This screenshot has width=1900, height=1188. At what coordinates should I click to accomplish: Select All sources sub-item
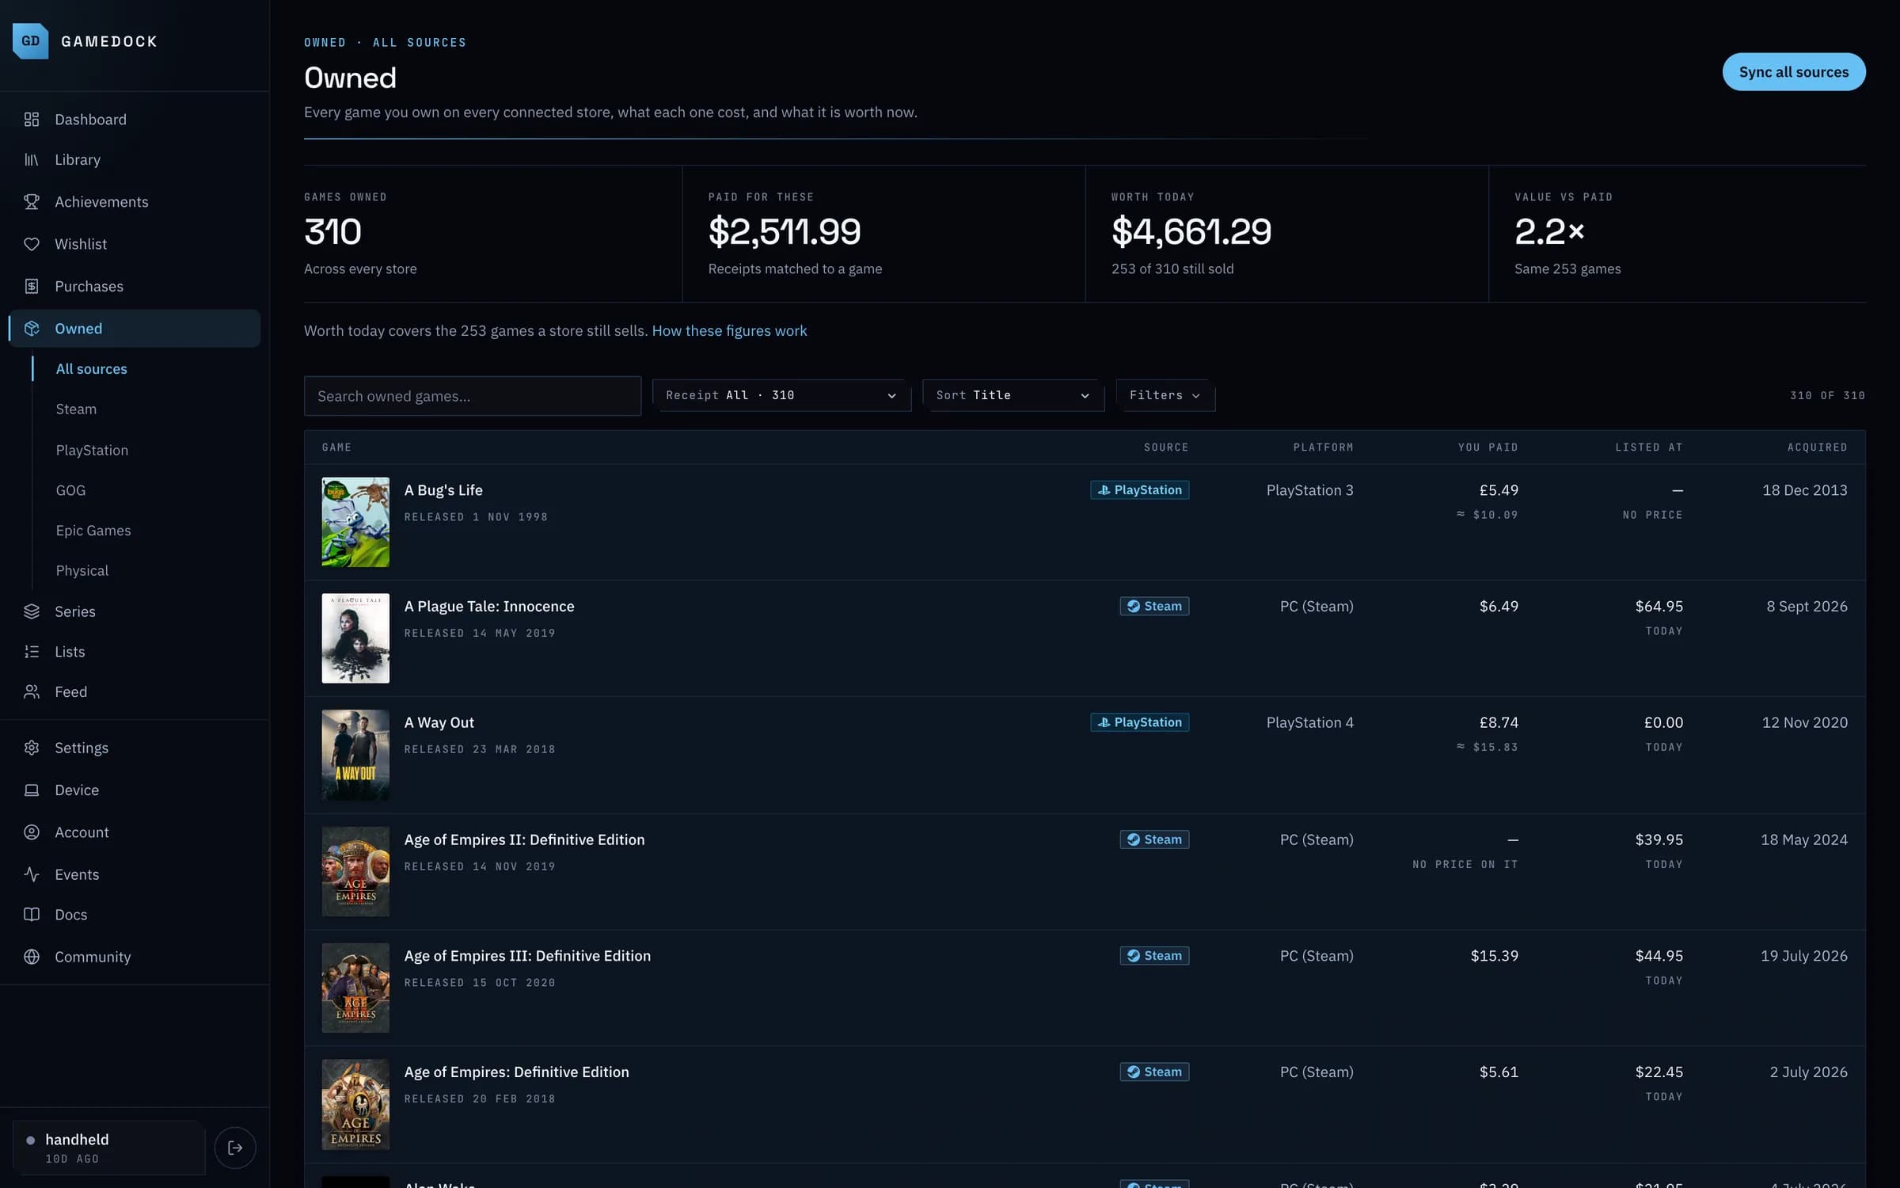pos(91,369)
